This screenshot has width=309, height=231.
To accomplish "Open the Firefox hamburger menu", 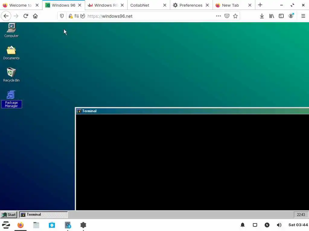I will click(303, 16).
